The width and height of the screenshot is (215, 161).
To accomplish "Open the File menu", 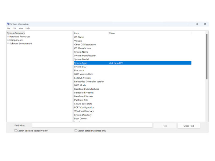I will coord(9,28).
